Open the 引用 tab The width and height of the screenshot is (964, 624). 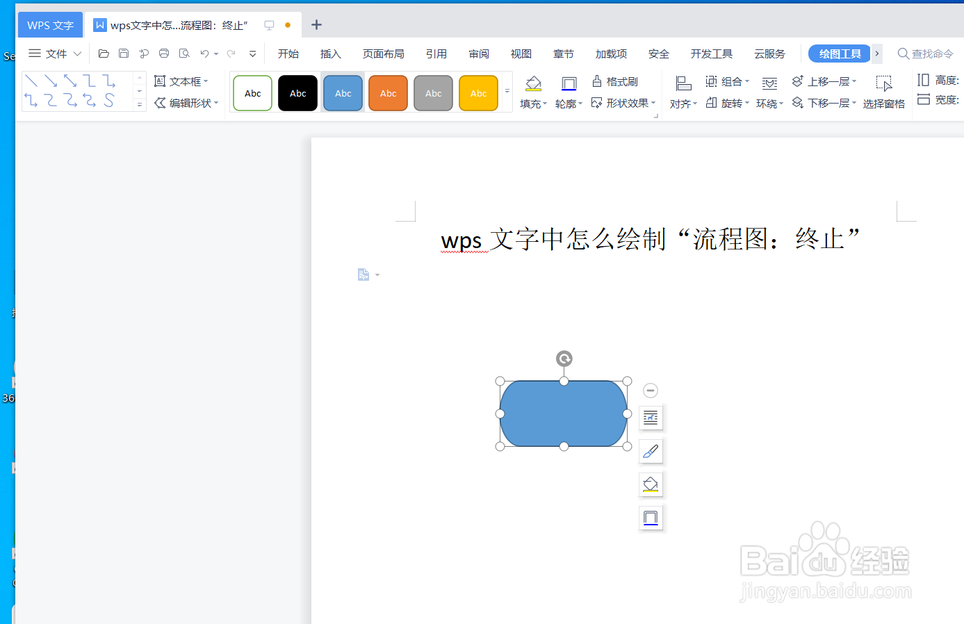pos(436,54)
